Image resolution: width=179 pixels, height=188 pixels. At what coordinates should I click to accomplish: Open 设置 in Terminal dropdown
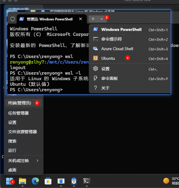coord(130,69)
